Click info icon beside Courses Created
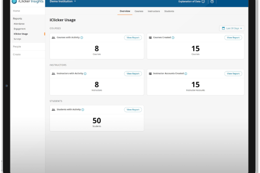 pos(173,38)
